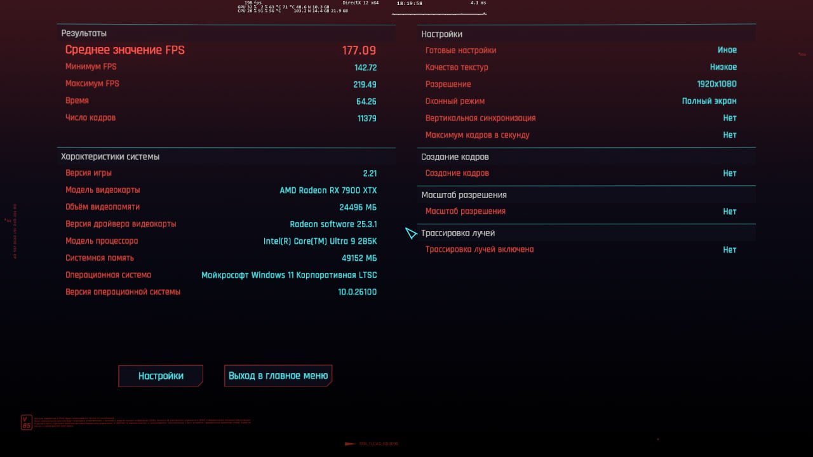Image resolution: width=813 pixels, height=457 pixels.
Task: Click the OS version value 10.0.26100
Action: pyautogui.click(x=358, y=292)
